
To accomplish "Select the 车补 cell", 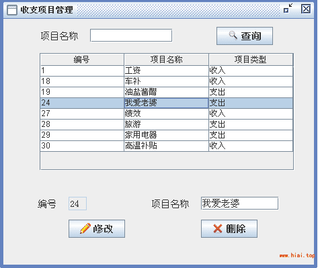I will 166,81.
